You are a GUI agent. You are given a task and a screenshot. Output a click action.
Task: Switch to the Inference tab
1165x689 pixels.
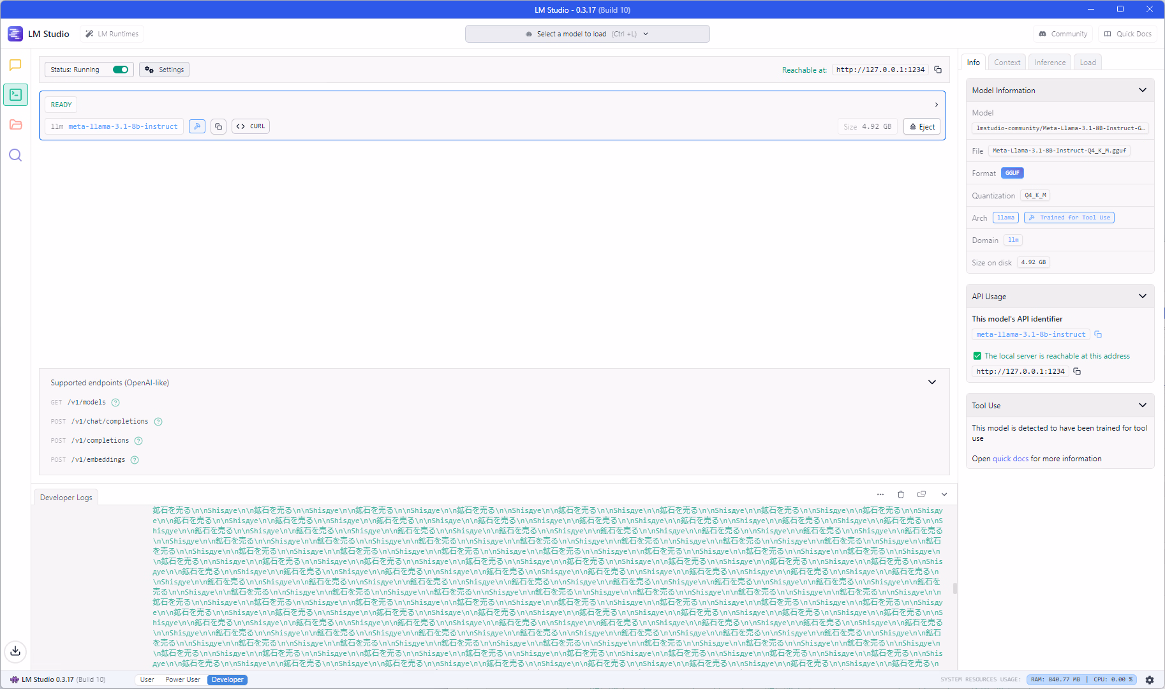tap(1050, 63)
